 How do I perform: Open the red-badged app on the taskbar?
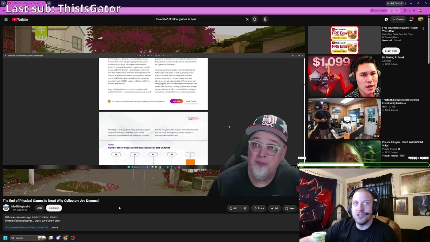[73, 238]
